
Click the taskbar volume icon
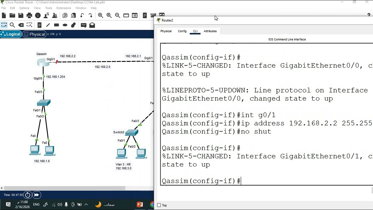60,204
